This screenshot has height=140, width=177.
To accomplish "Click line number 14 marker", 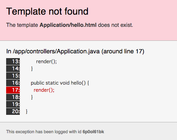I will pyautogui.click(x=13, y=69).
